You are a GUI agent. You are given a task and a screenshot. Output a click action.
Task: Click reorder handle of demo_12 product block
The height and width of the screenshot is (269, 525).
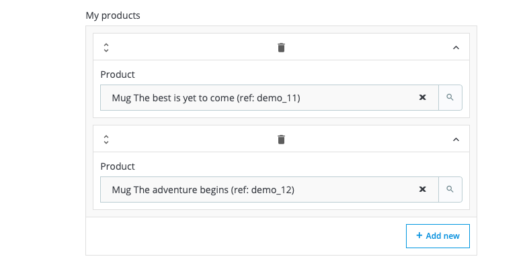[x=106, y=140]
